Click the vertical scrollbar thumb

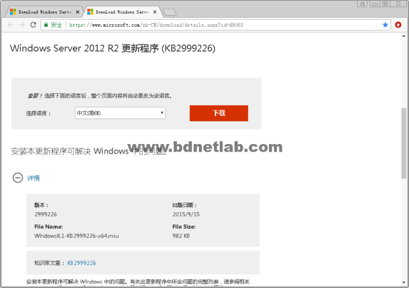(x=404, y=143)
